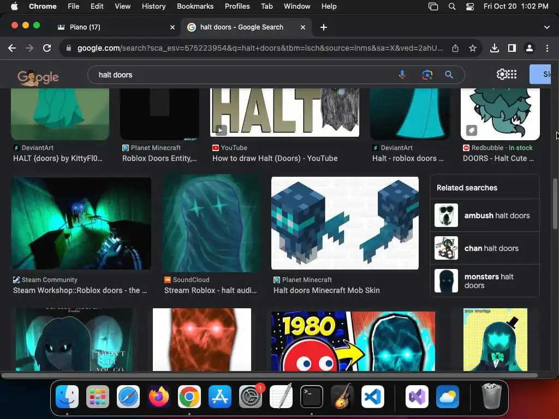Open System Settings from the dock

pos(250,397)
